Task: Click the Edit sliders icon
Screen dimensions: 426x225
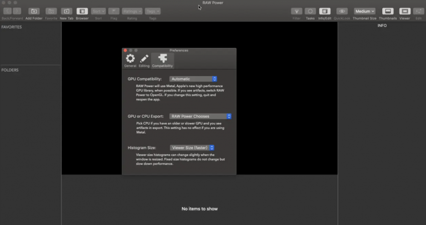Action: [418, 11]
